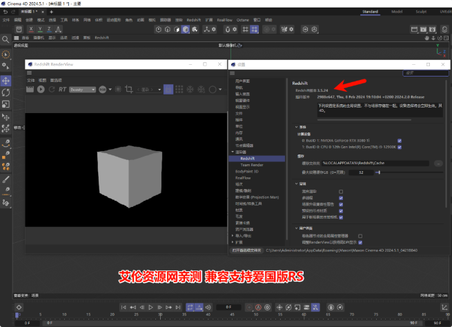
Task: Click the bucket grid icon in RenderView
Action: click(x=179, y=90)
